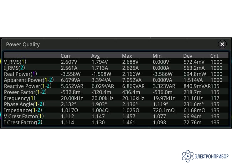Click the Cnt column header
Screen dimensions: 232x166
pos(214,56)
